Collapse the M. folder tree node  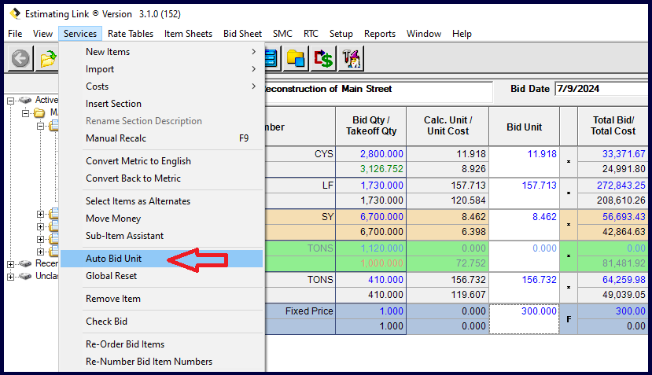click(x=26, y=113)
